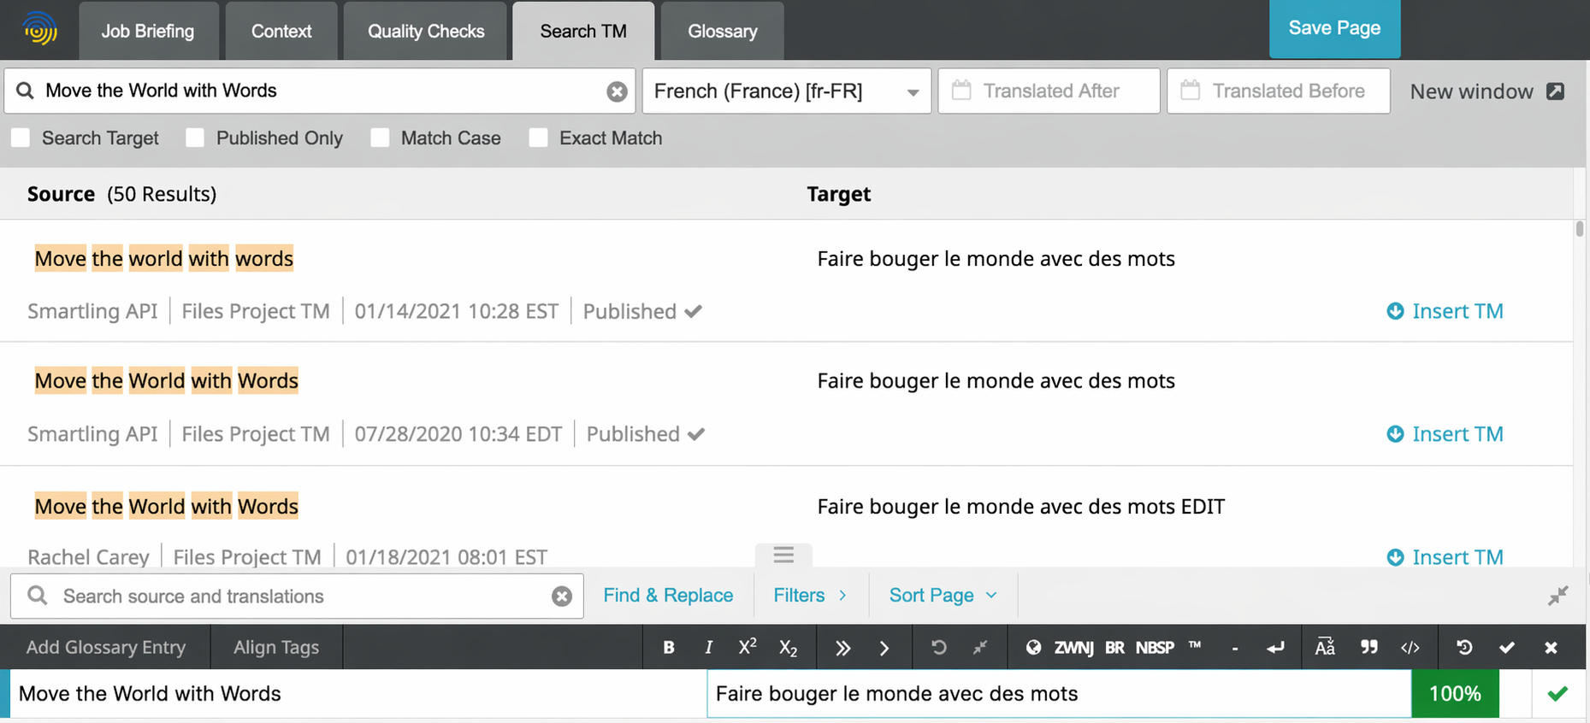Open the French (France) language dropdown
Viewport: 1590px width, 723px height.
point(786,91)
